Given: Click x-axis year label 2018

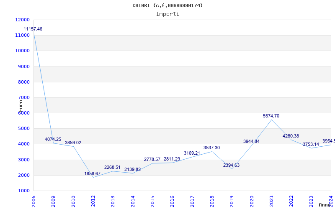Looking at the screenshot, I should coord(212,201).
